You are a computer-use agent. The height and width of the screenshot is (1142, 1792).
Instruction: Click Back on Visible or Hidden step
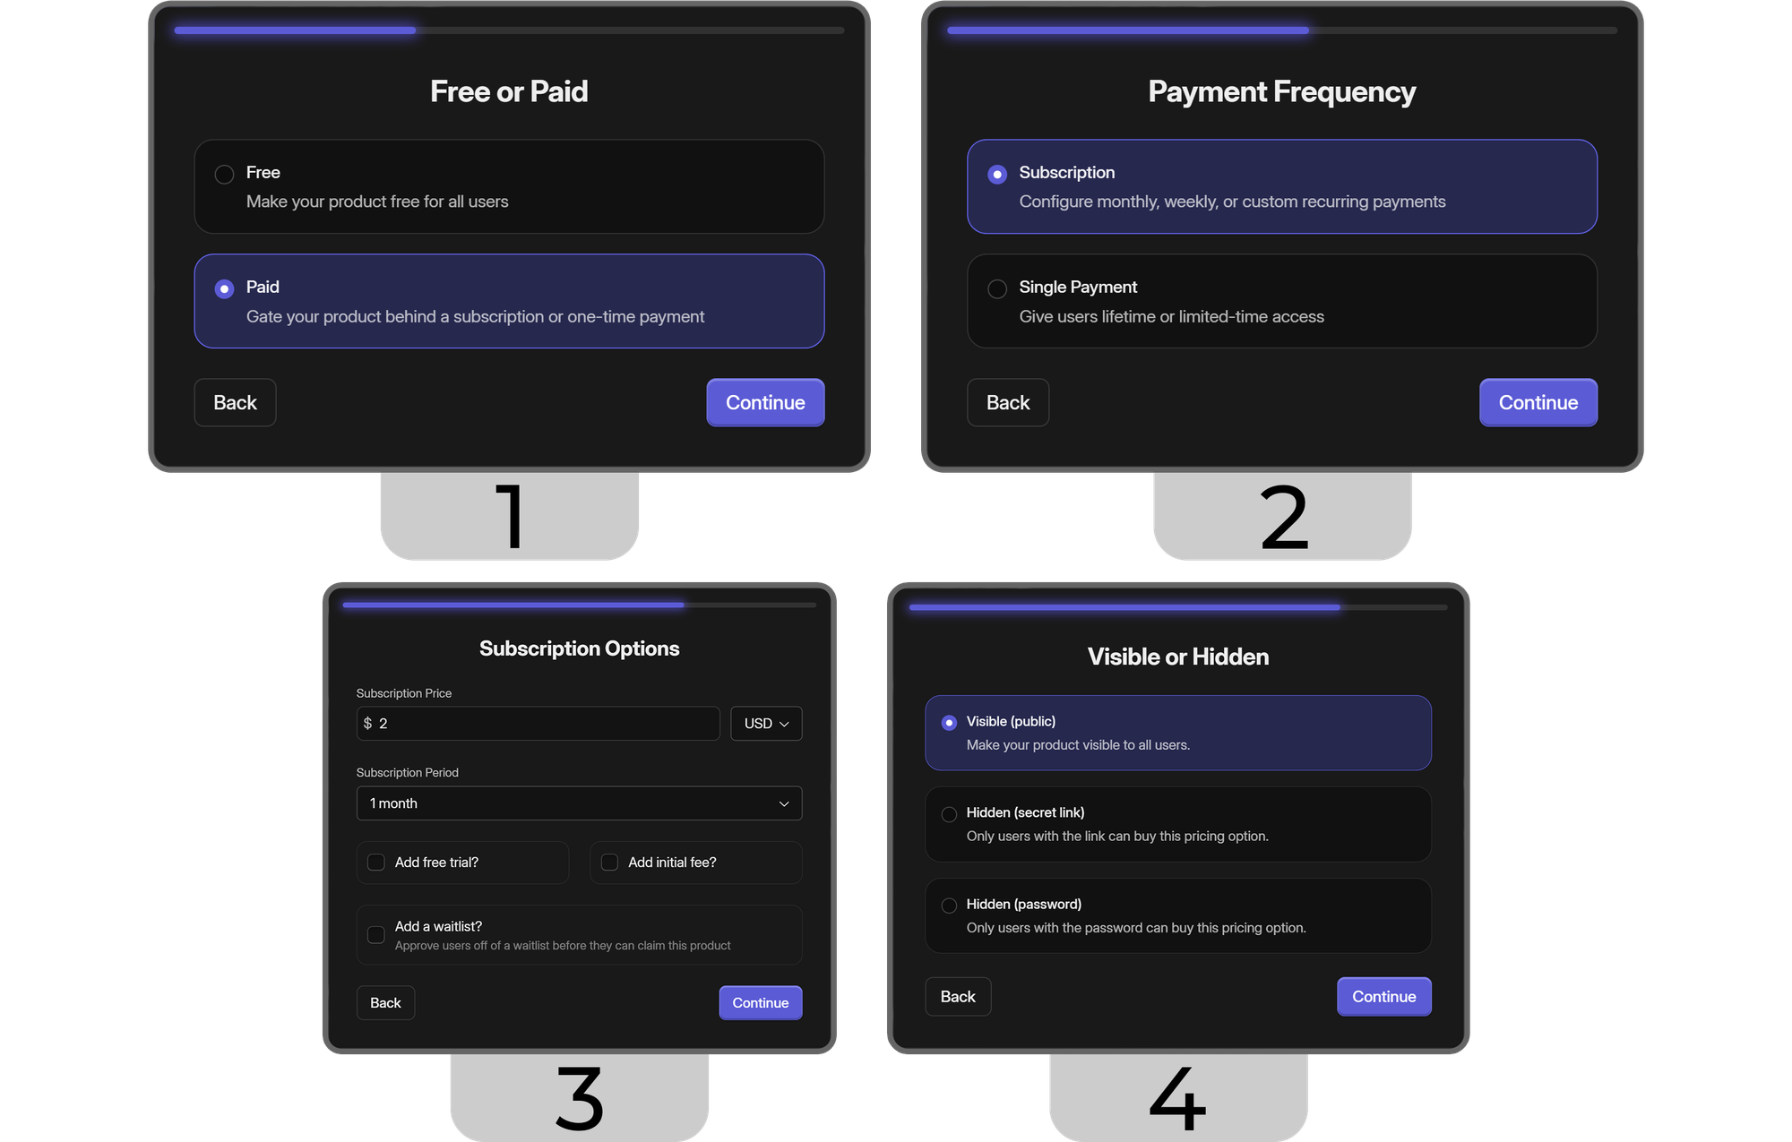pyautogui.click(x=956, y=994)
